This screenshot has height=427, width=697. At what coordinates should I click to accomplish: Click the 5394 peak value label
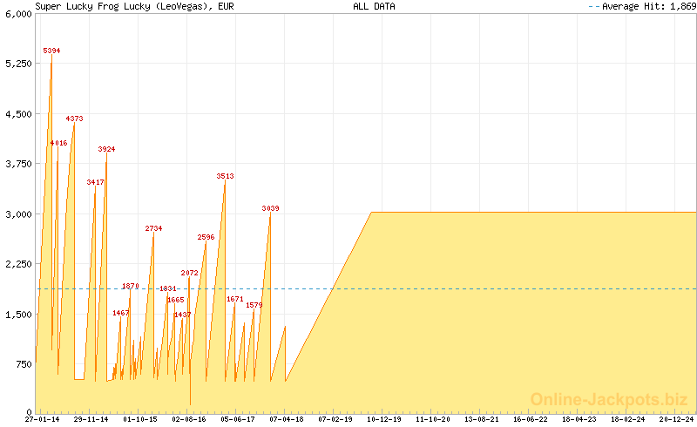[x=51, y=51]
